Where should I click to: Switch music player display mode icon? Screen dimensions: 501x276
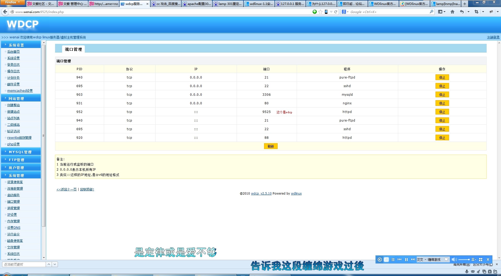481,260
